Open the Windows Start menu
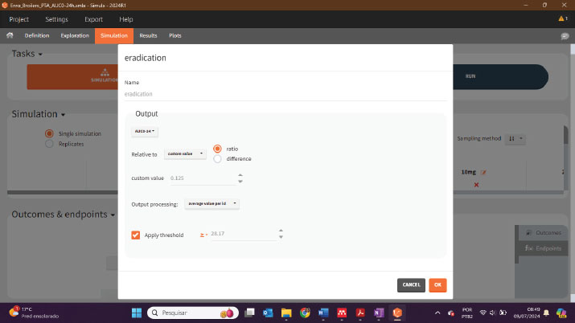This screenshot has height=323, width=575. tap(136, 312)
